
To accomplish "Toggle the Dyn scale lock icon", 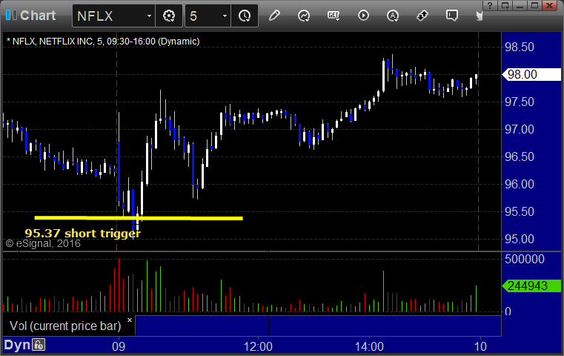I will point(39,345).
